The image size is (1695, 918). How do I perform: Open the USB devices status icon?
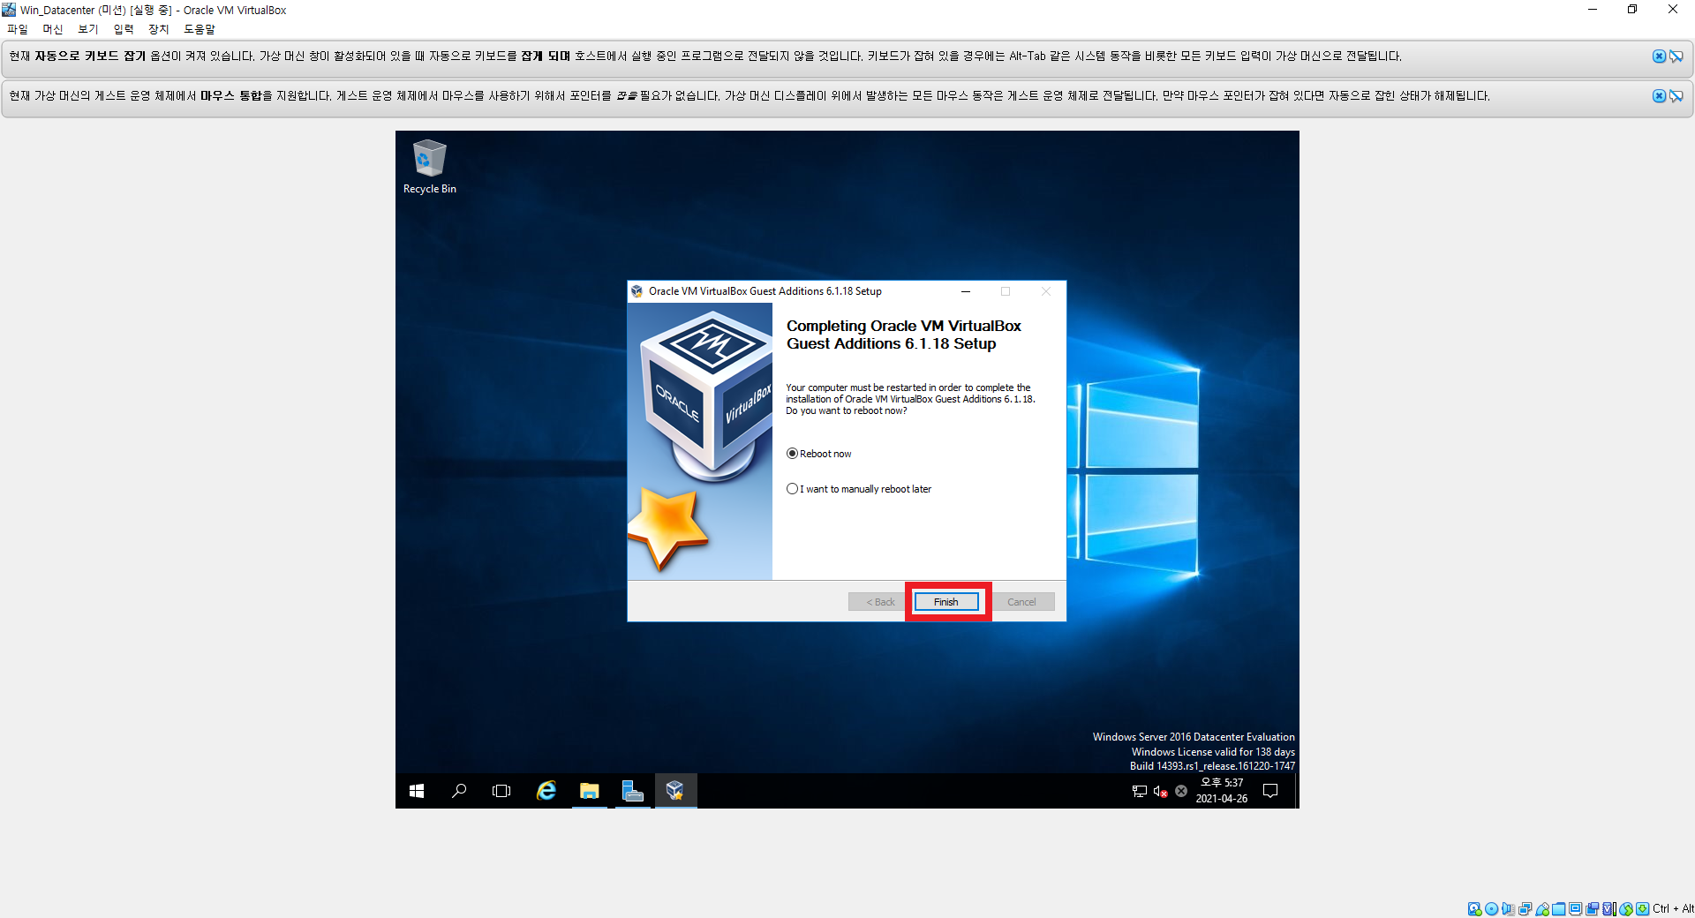[x=1542, y=909]
